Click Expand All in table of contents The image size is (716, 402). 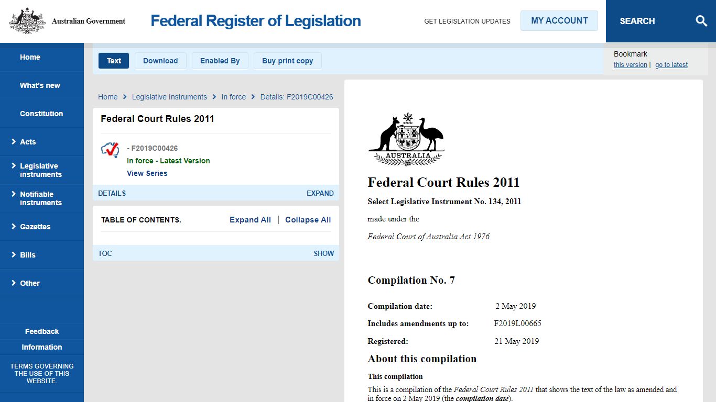pos(250,220)
